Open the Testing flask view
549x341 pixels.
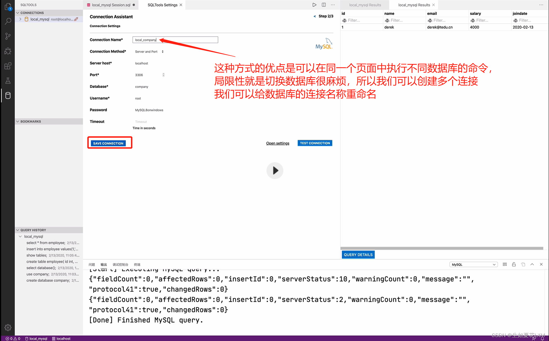click(8, 81)
